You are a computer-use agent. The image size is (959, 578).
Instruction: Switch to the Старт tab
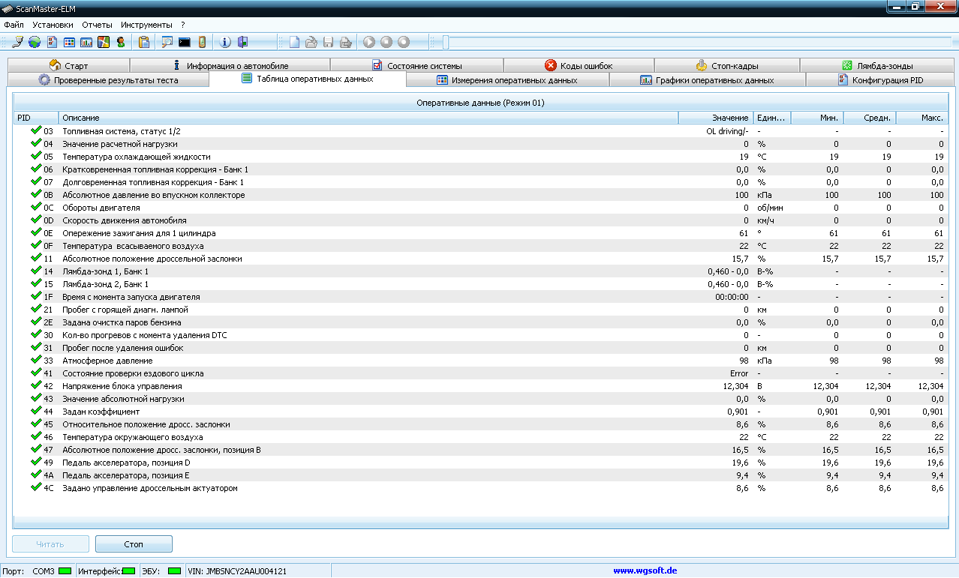69,66
